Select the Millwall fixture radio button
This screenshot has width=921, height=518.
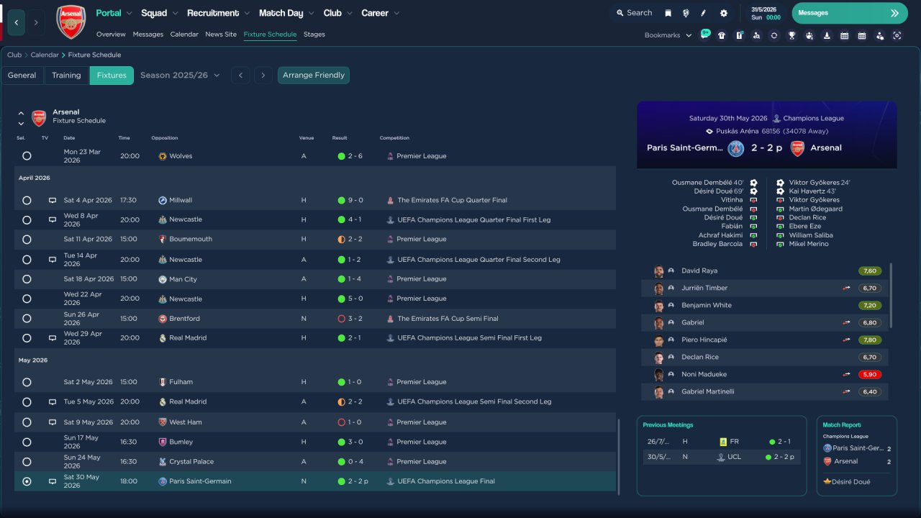pyautogui.click(x=27, y=200)
